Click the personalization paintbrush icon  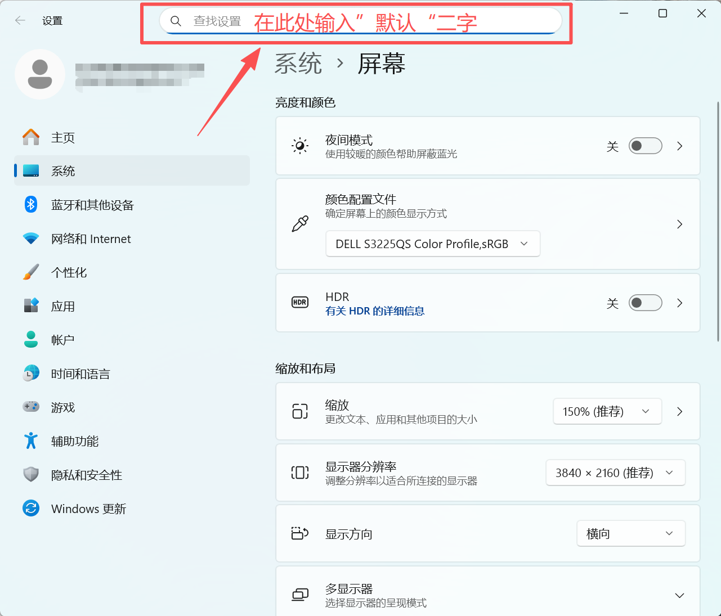(31, 272)
